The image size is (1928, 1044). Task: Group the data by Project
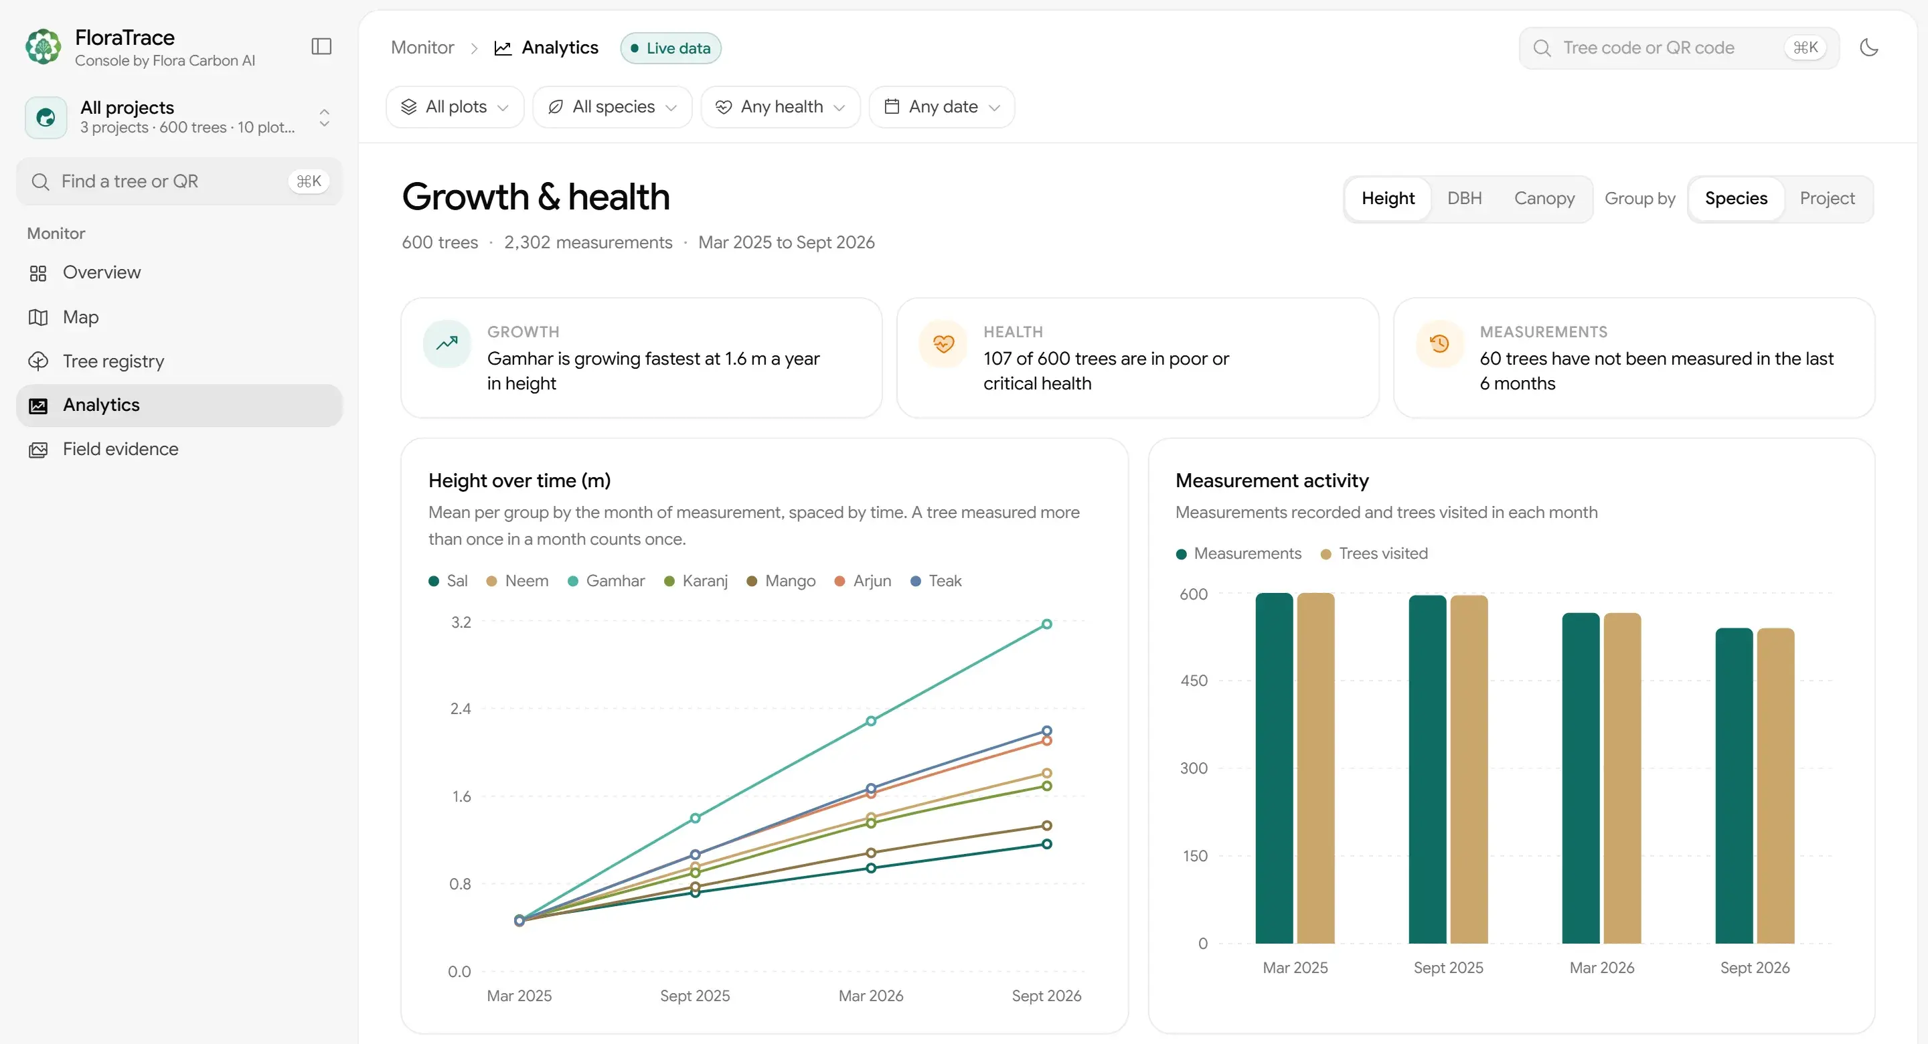tap(1827, 198)
